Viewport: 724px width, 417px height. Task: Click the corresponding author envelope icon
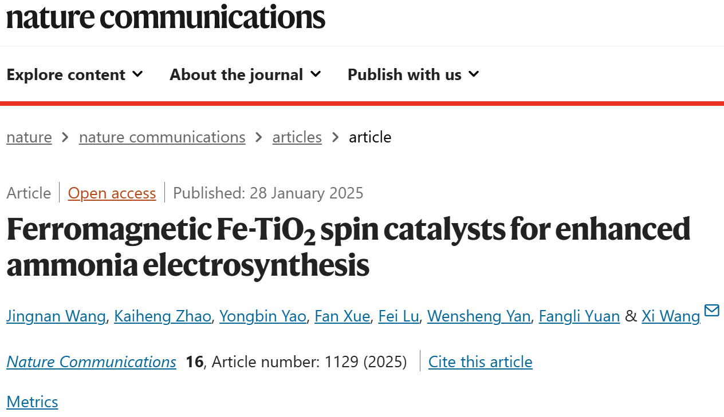coord(711,311)
